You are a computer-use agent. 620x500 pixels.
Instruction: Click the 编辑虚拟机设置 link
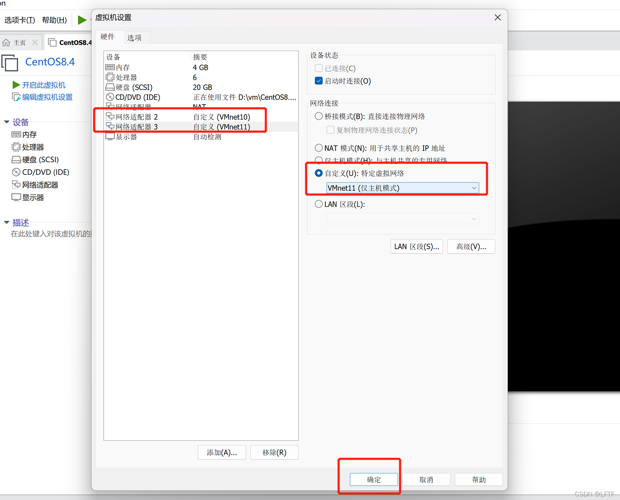[x=47, y=97]
